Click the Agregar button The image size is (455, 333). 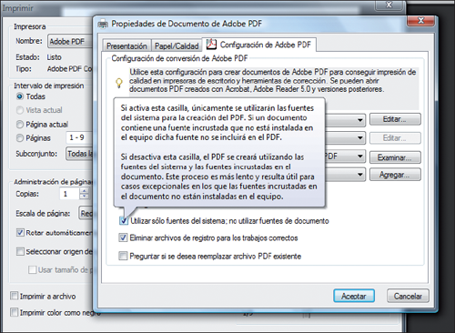pos(395,175)
